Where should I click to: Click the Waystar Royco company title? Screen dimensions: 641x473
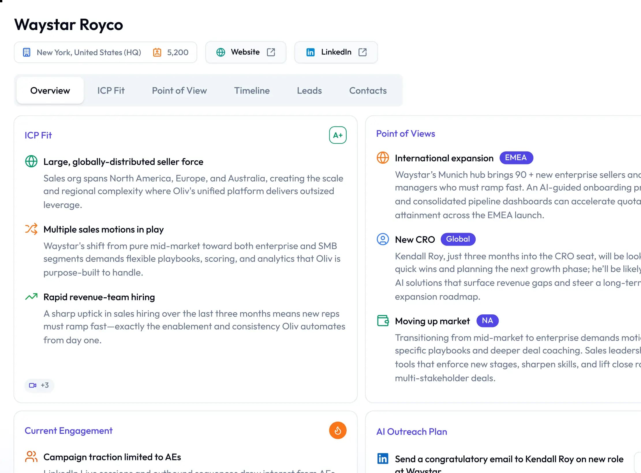click(x=69, y=25)
